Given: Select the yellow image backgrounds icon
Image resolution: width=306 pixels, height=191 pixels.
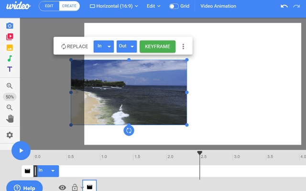Looking at the screenshot, I should tap(10, 48).
